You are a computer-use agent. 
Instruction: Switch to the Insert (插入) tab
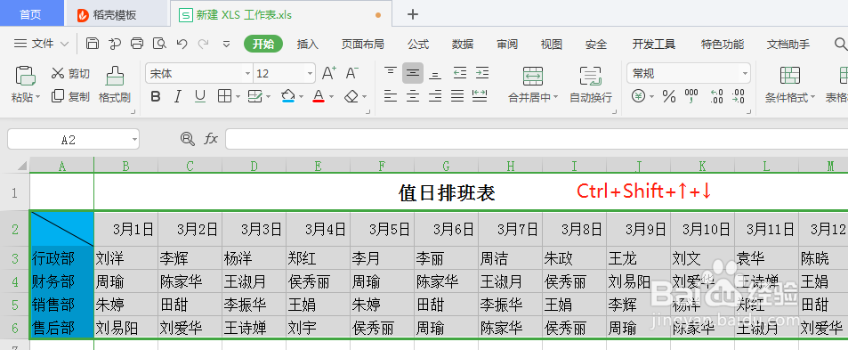click(x=308, y=45)
